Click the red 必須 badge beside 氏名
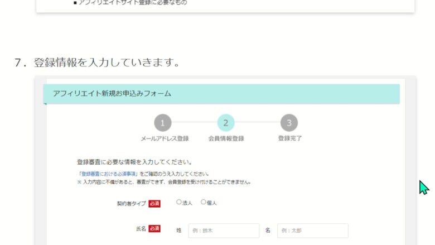Screen dimensions: 435x245 [154, 229]
